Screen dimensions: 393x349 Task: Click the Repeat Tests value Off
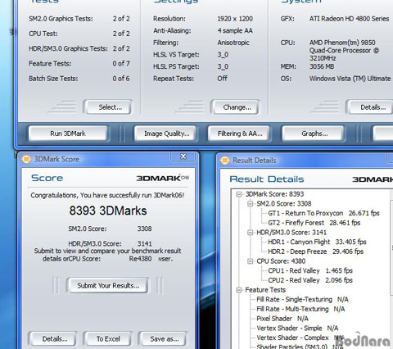click(222, 79)
